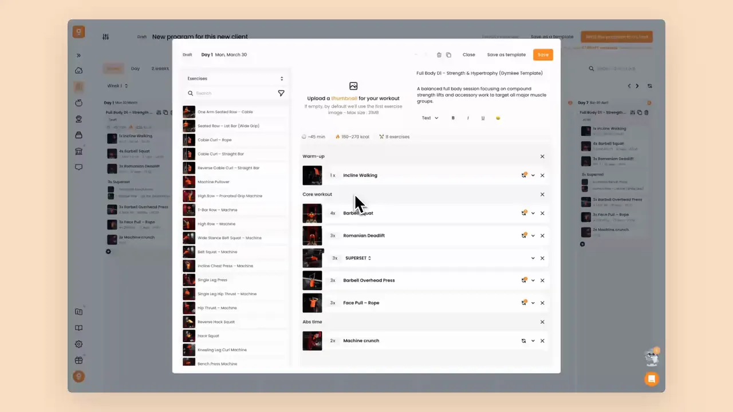This screenshot has width=733, height=412.
Task: Open the chat bubble at bottom right
Action: [651, 379]
